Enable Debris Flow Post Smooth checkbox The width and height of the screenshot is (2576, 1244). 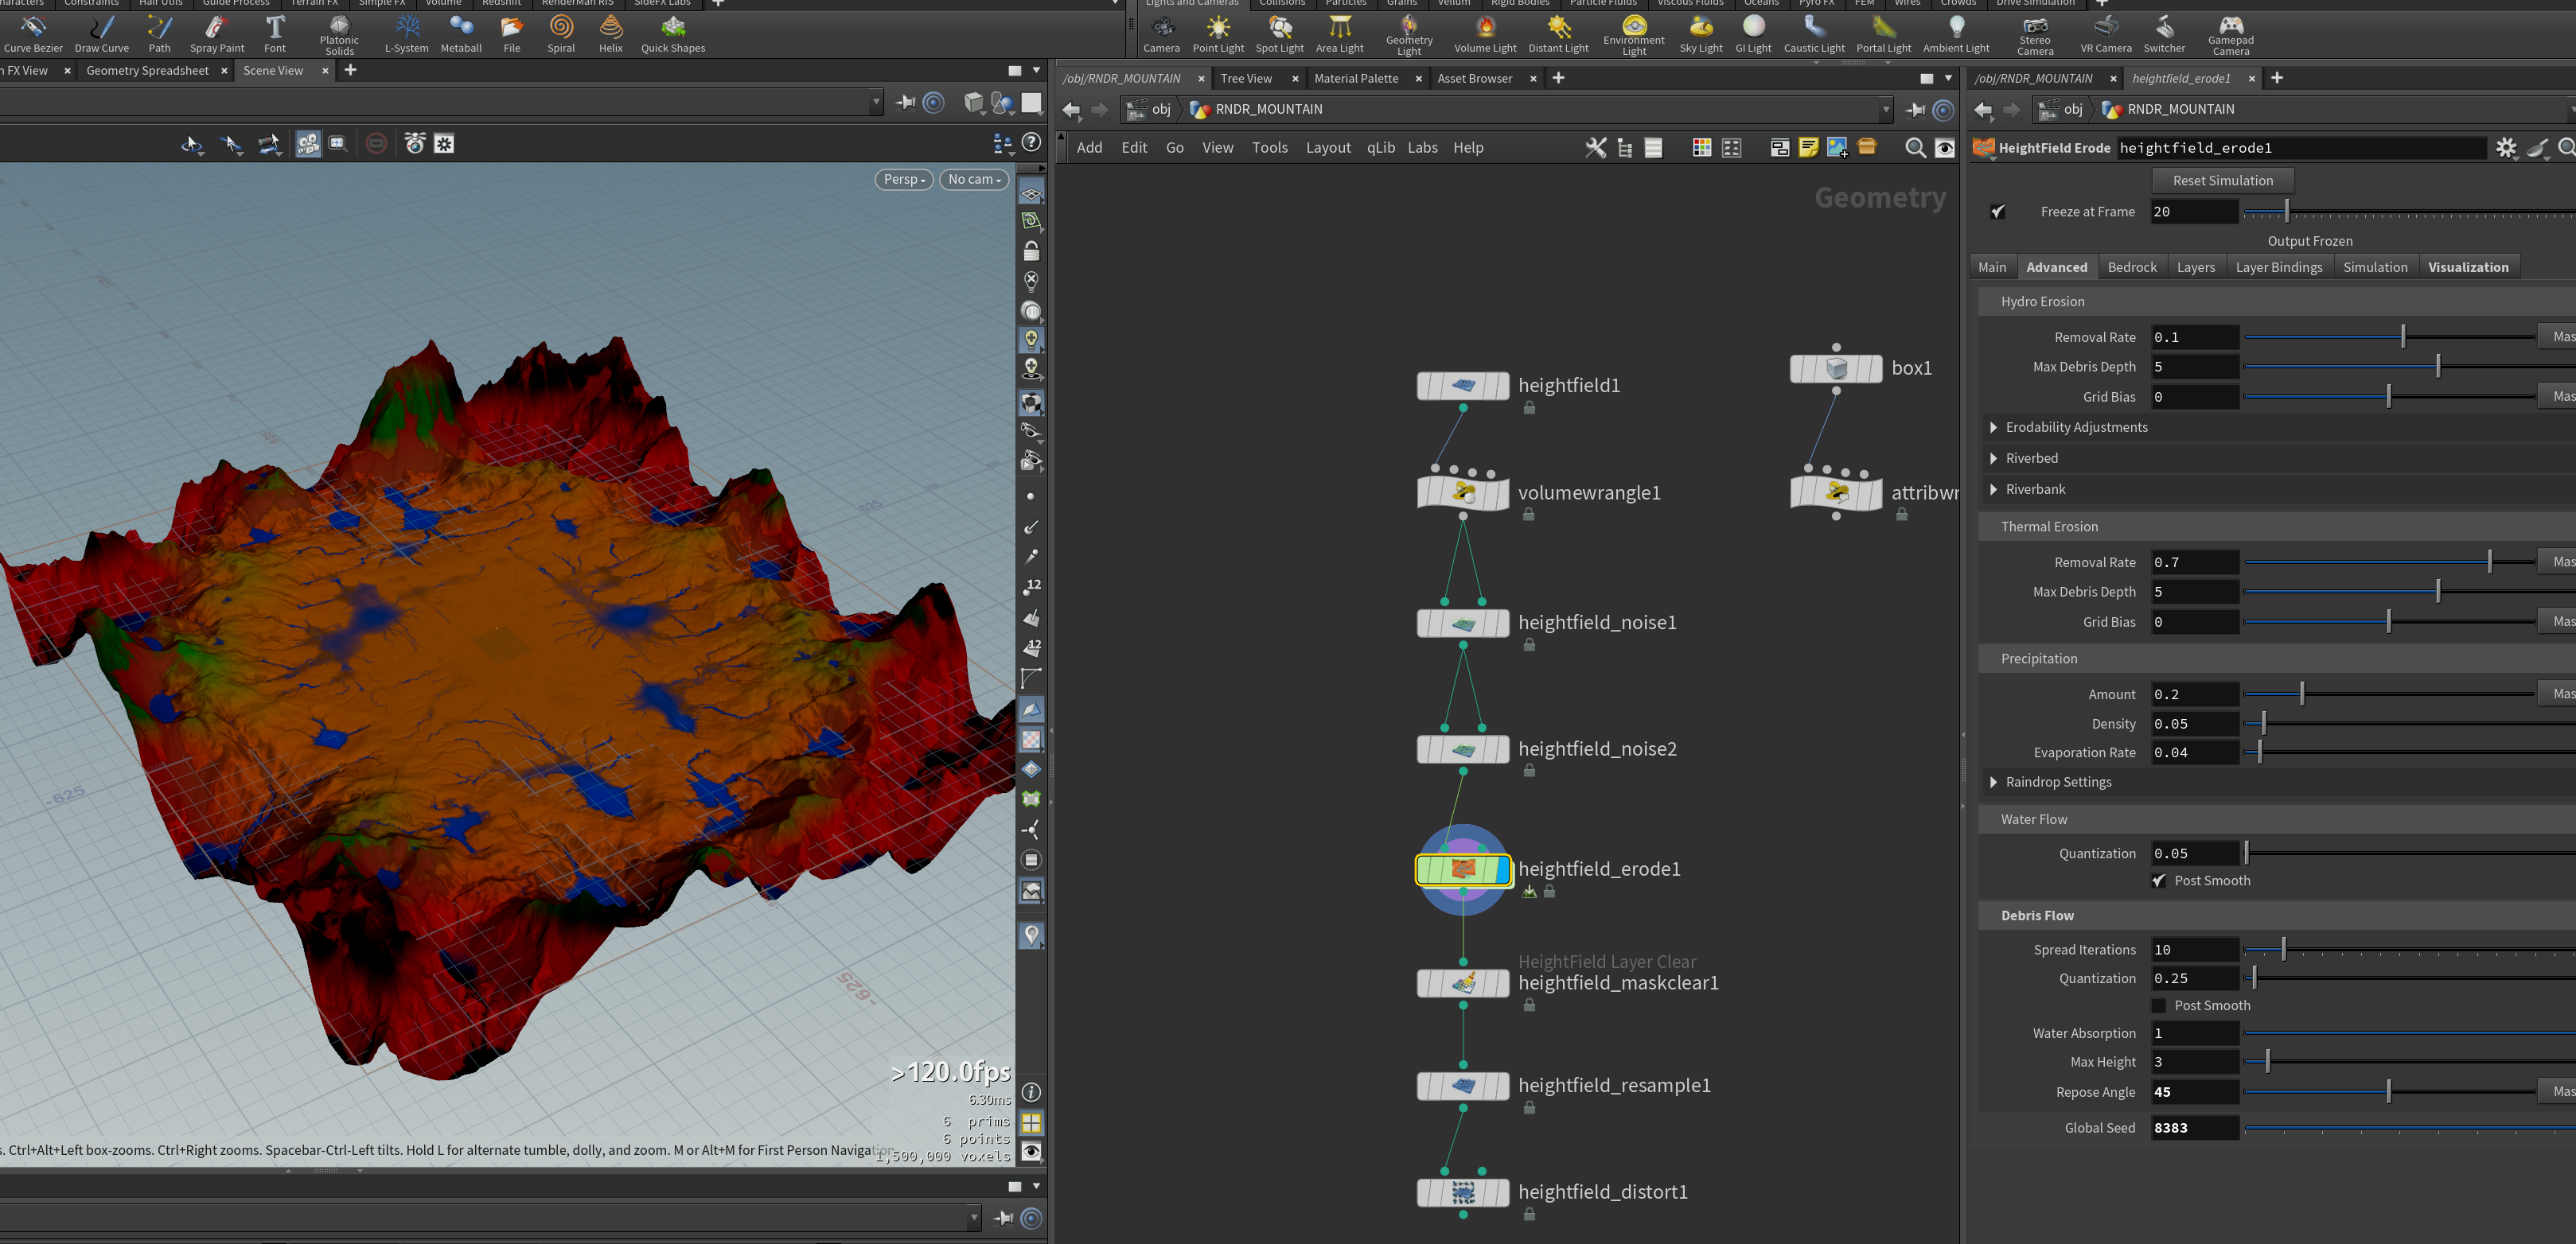pos(2158,1005)
